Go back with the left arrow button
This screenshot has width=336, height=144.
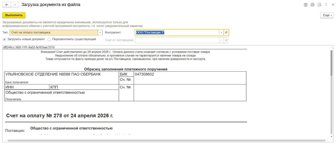coord(7,5)
